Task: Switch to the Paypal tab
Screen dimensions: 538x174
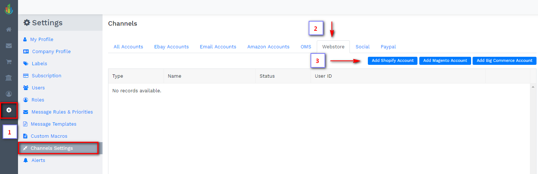Action: point(388,47)
